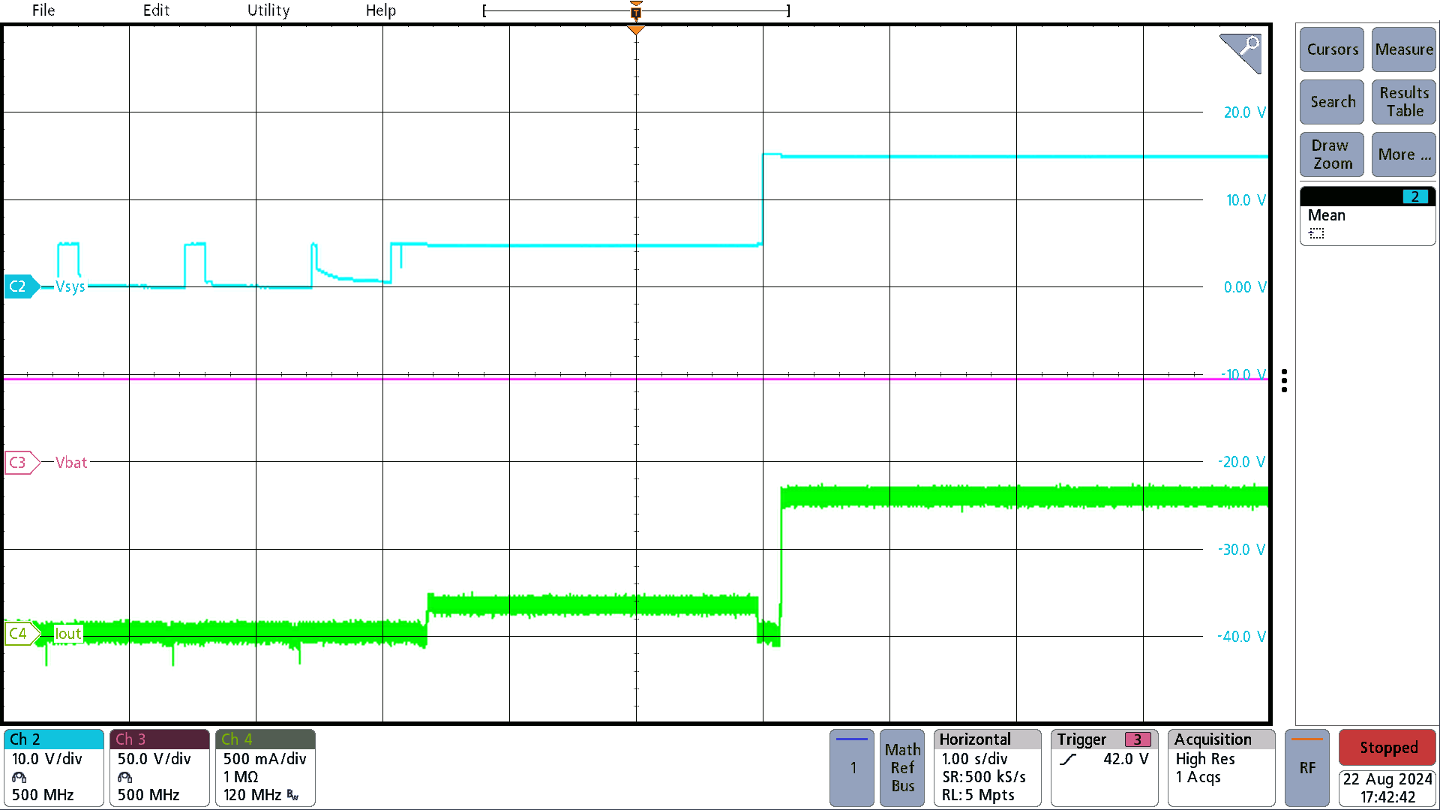Screen dimensions: 1440x810
Task: Click the trigger source 3 indicator
Action: click(1138, 739)
